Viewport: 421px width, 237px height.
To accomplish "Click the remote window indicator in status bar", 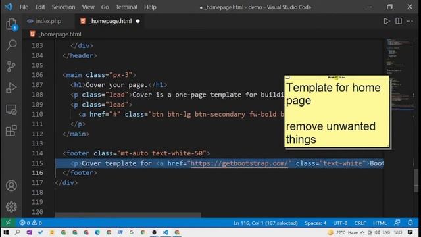I will click(x=8, y=223).
